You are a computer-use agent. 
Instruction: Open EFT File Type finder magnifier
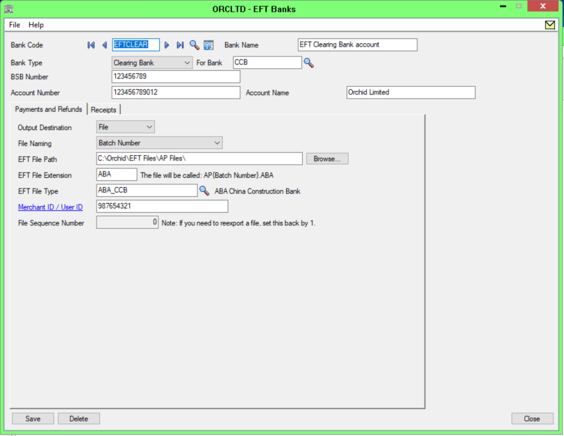(204, 191)
